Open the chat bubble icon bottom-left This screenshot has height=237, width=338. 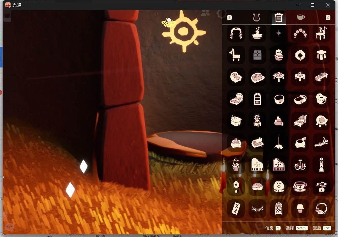pos(9,227)
